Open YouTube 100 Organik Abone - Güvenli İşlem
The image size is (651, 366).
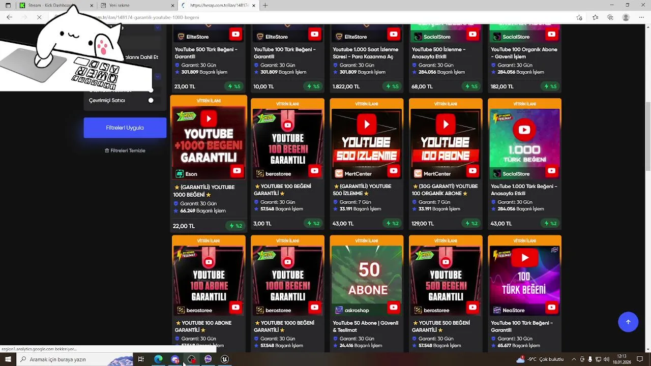[x=524, y=53]
